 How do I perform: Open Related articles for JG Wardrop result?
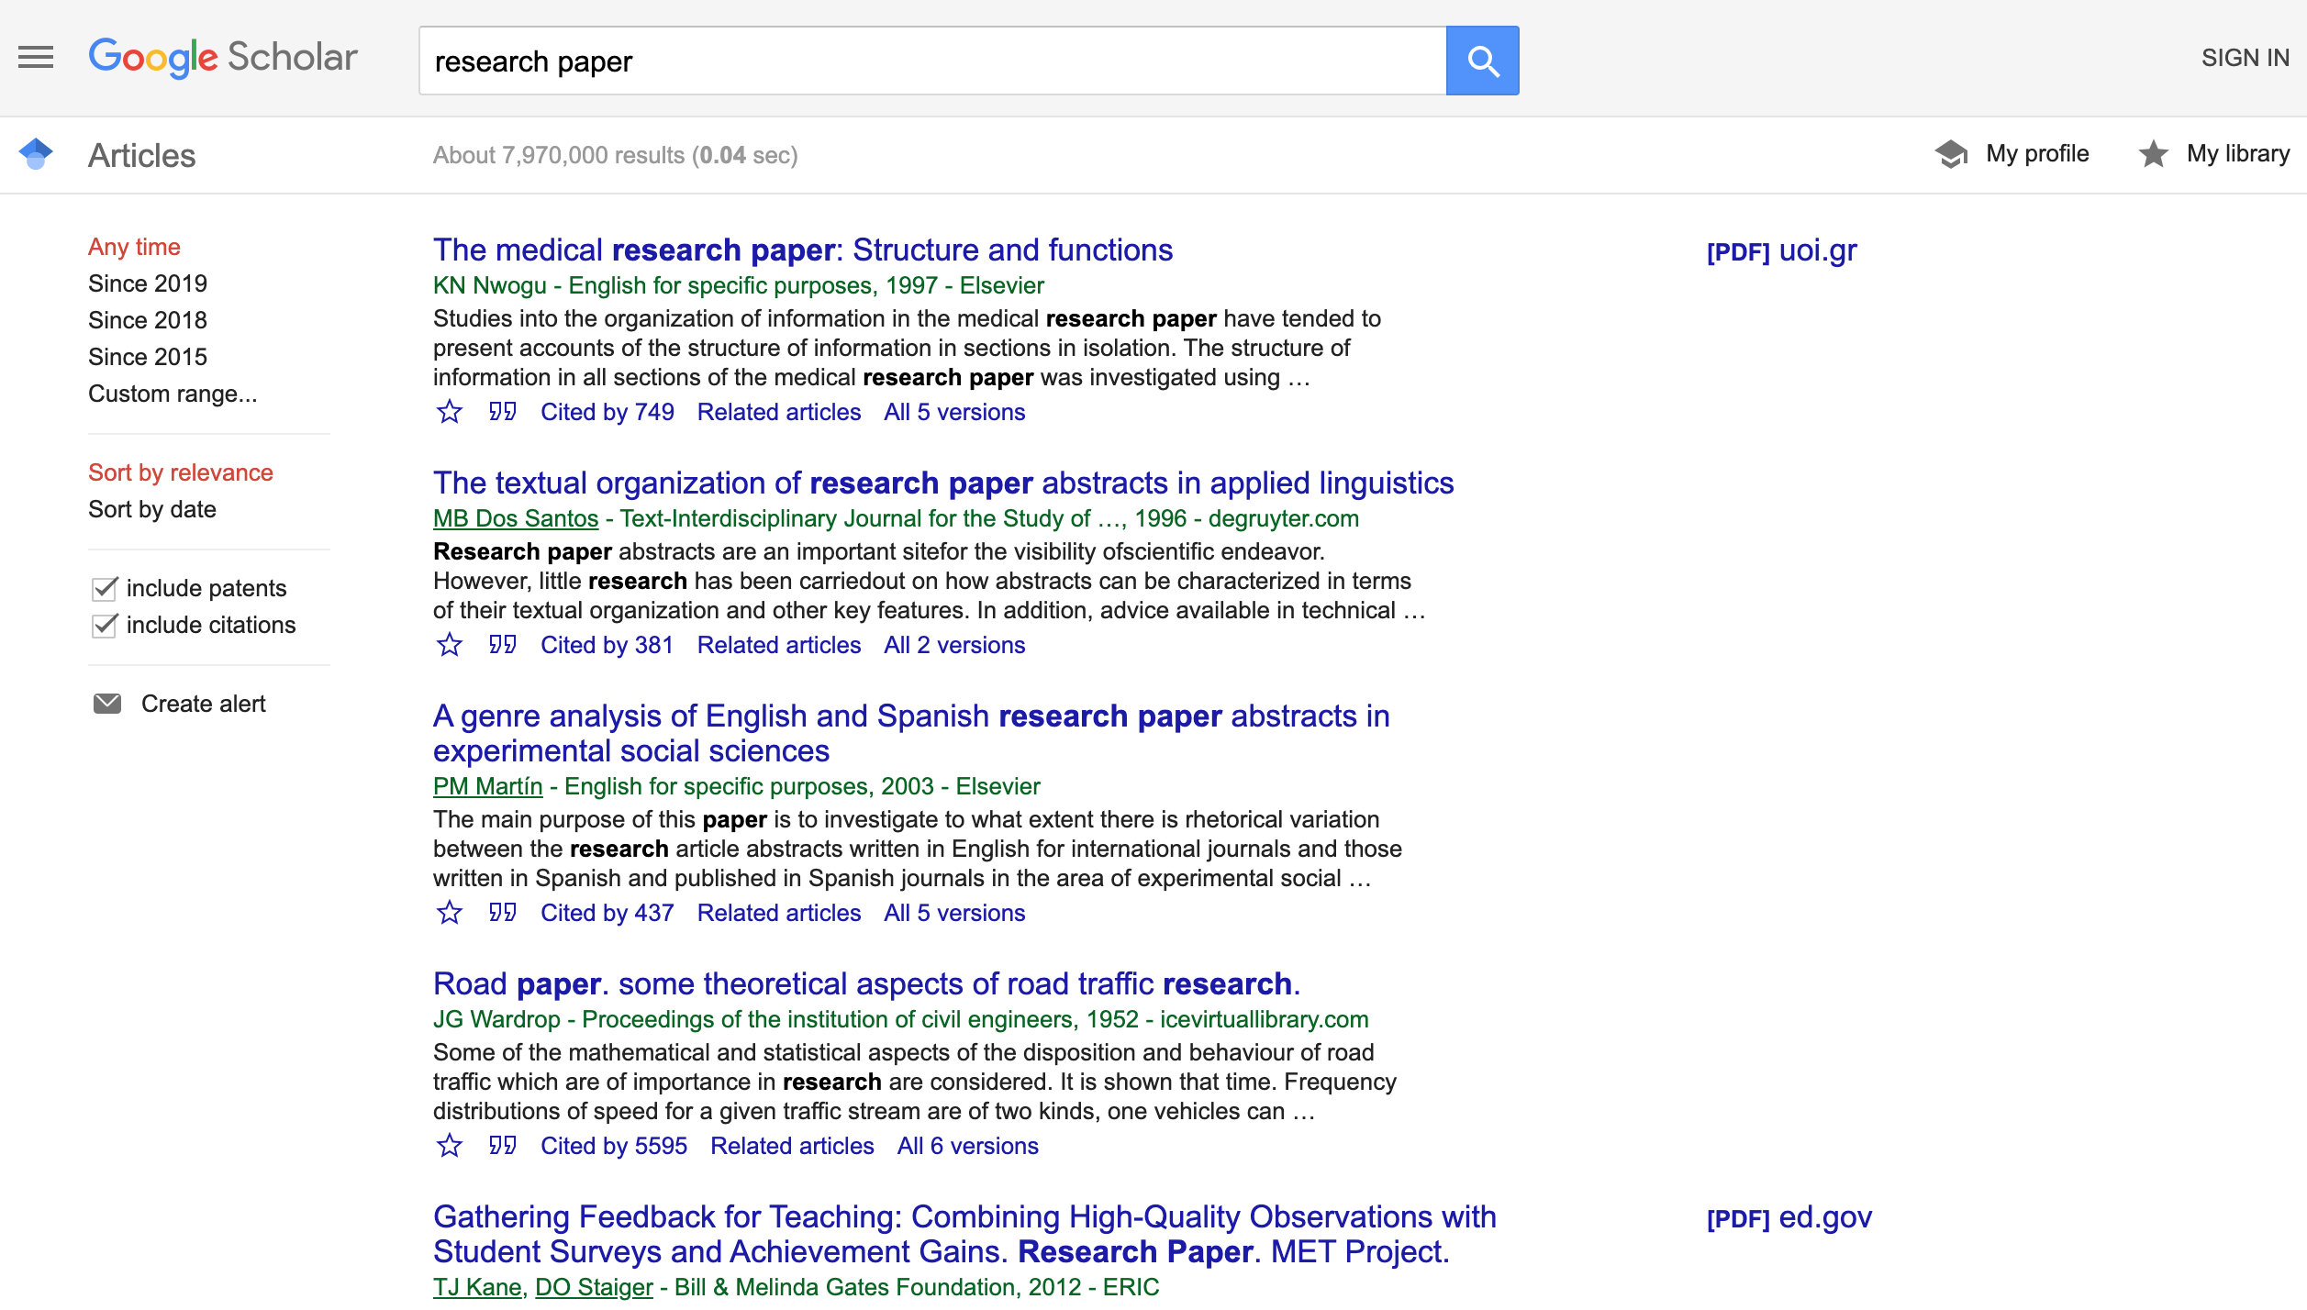tap(792, 1146)
